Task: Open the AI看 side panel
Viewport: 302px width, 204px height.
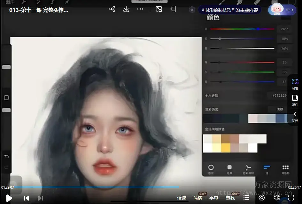Action: pyautogui.click(x=295, y=85)
